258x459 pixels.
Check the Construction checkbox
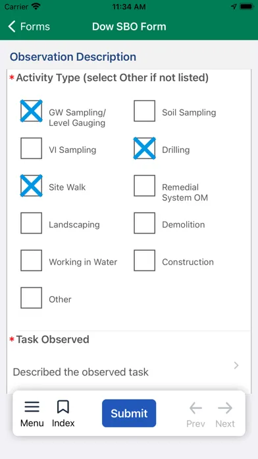(x=144, y=260)
